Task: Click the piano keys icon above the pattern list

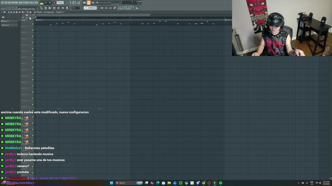Action: point(3,17)
